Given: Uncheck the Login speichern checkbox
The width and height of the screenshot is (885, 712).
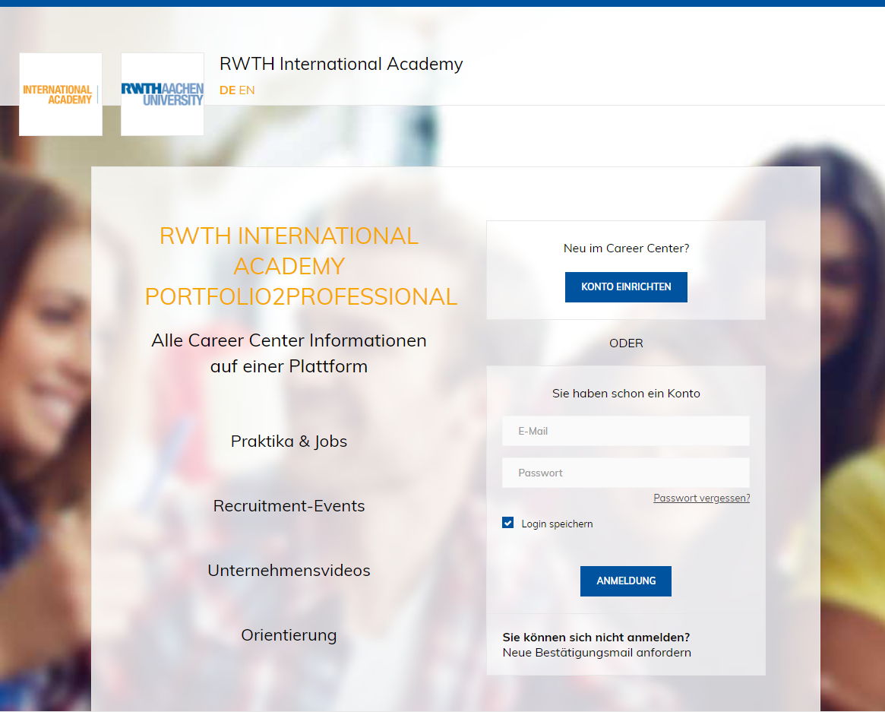Looking at the screenshot, I should pos(507,522).
